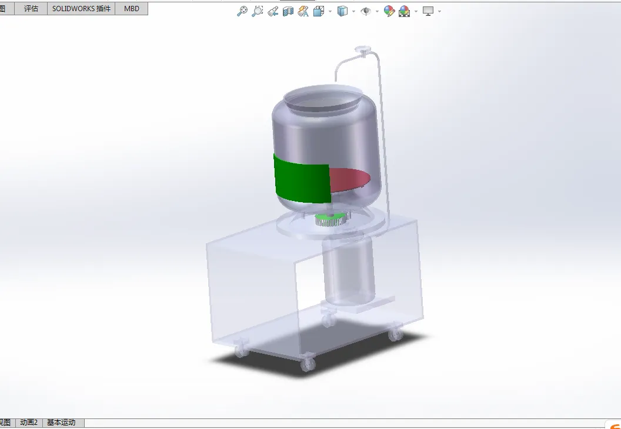Toggle Hide/Show Items eye icon
This screenshot has width=621, height=429.
[x=366, y=11]
